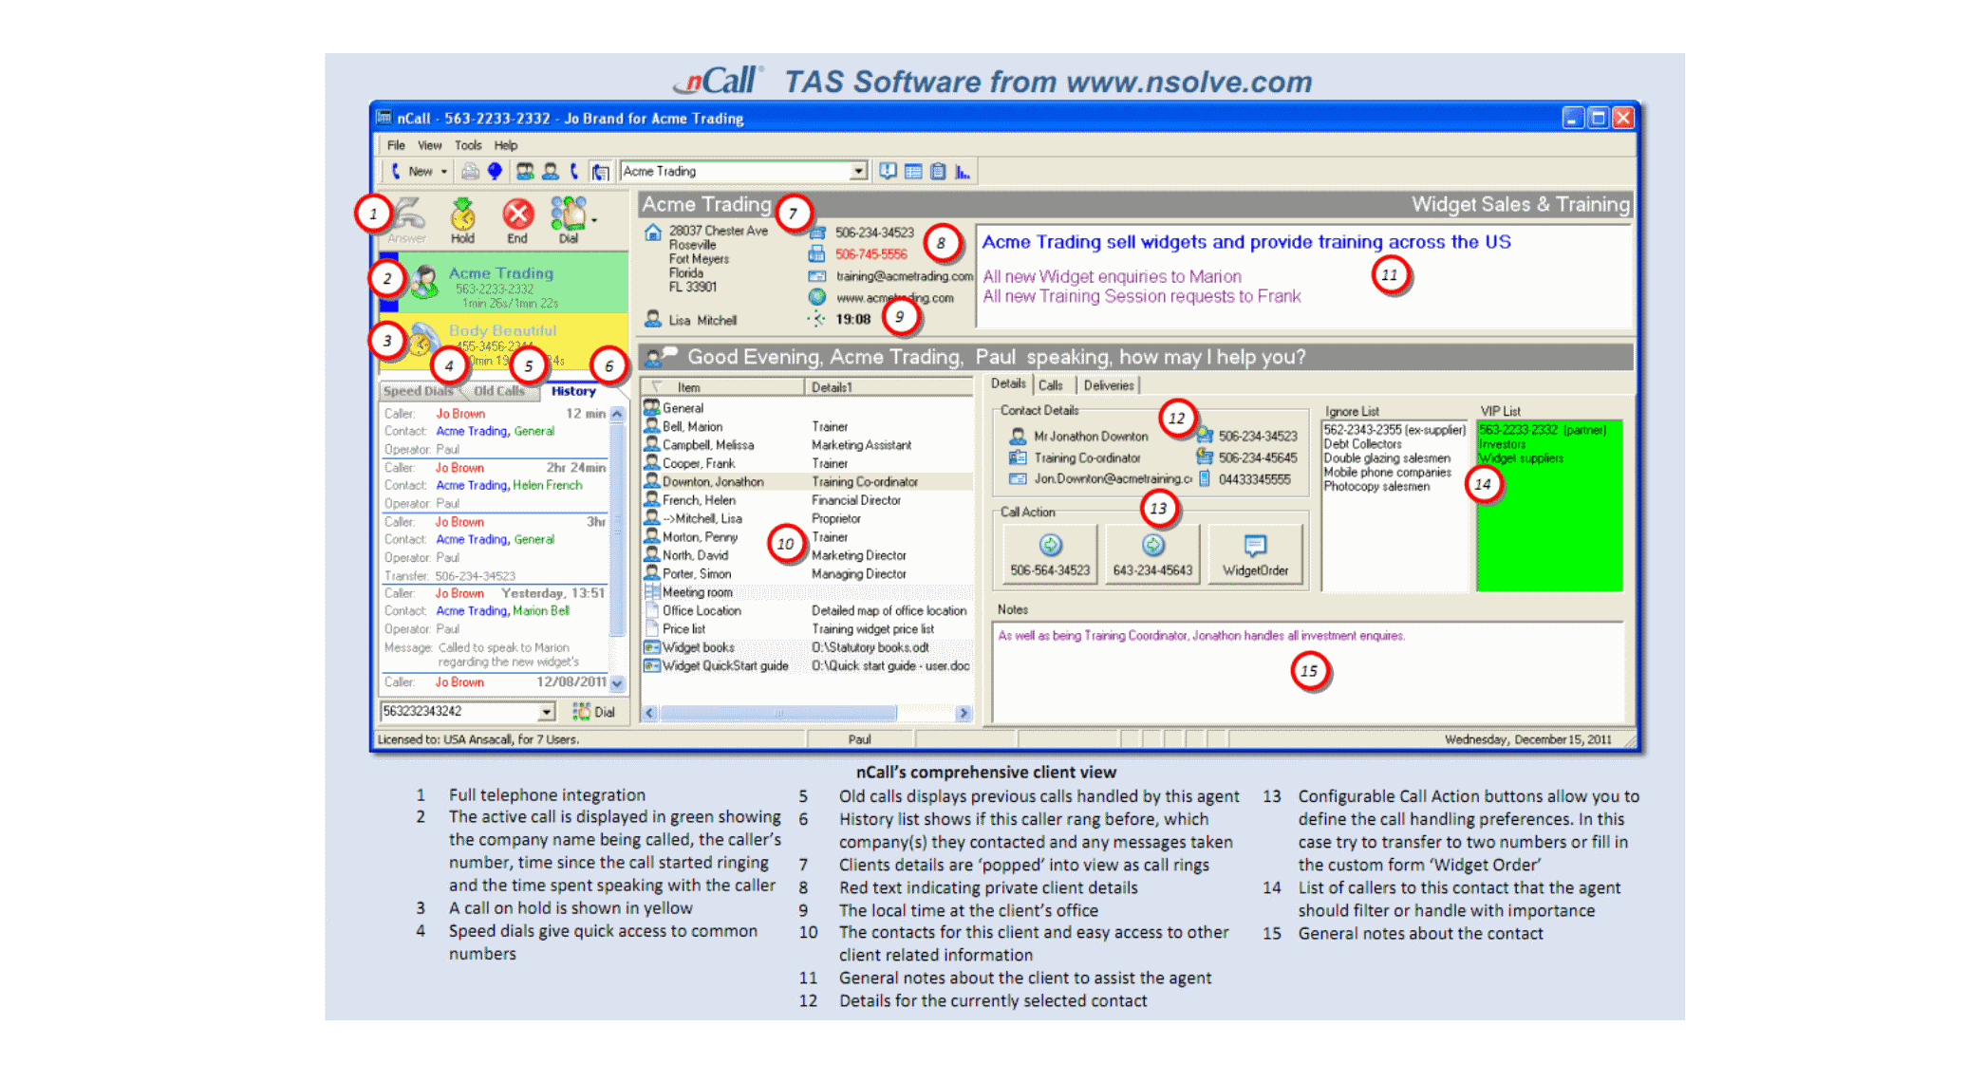Click the bar chart toolbar icon
This screenshot has height=1082, width=1984.
(963, 172)
